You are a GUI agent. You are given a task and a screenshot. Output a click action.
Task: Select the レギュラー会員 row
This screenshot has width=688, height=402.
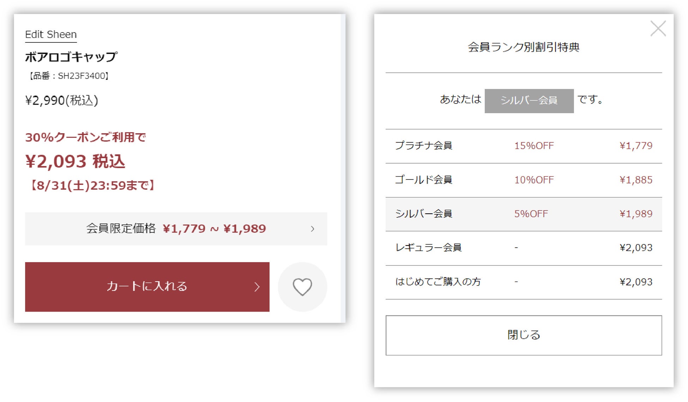coord(524,248)
